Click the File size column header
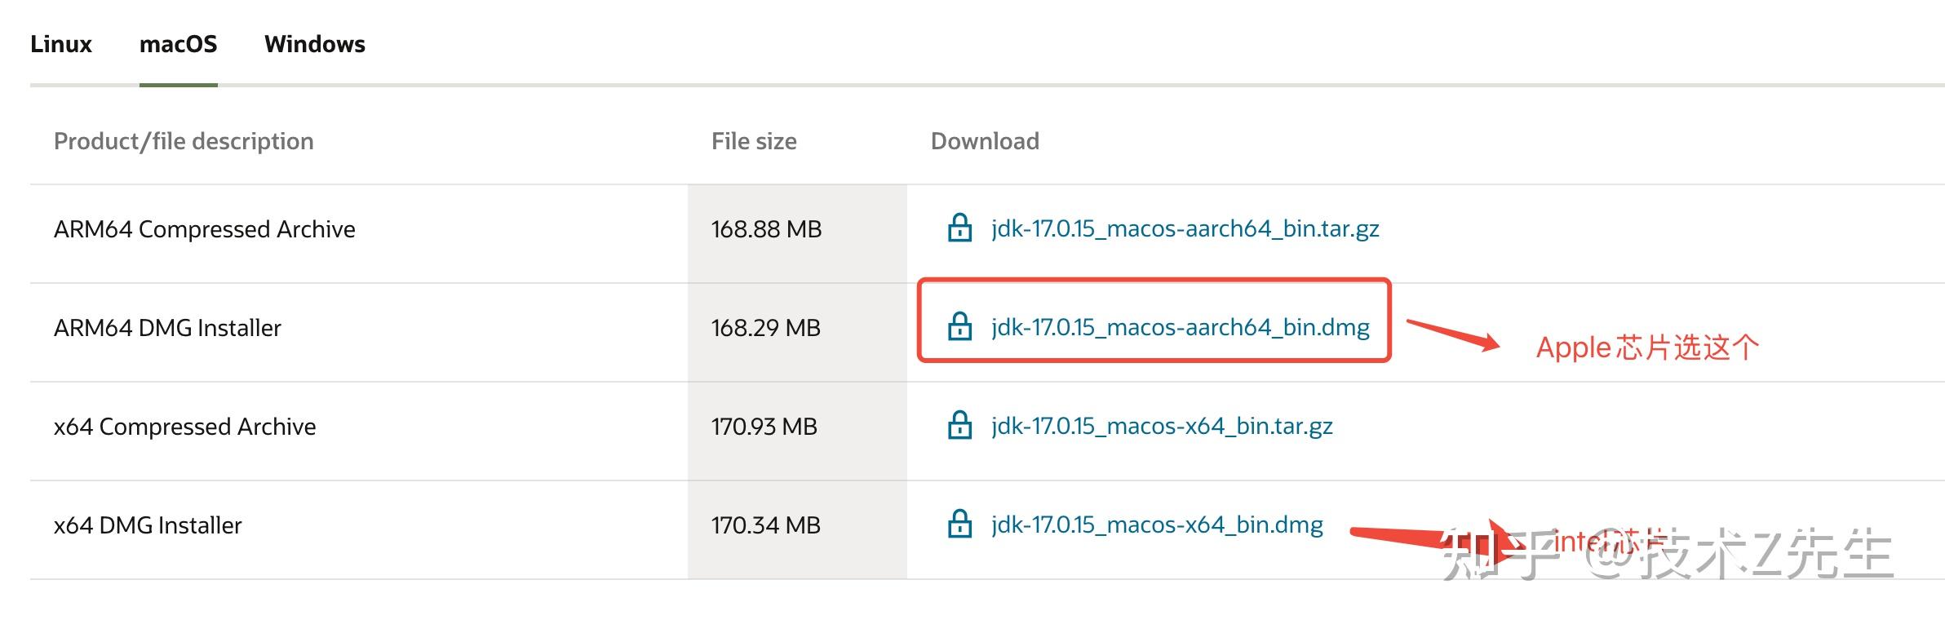The height and width of the screenshot is (633, 1945). [x=754, y=141]
